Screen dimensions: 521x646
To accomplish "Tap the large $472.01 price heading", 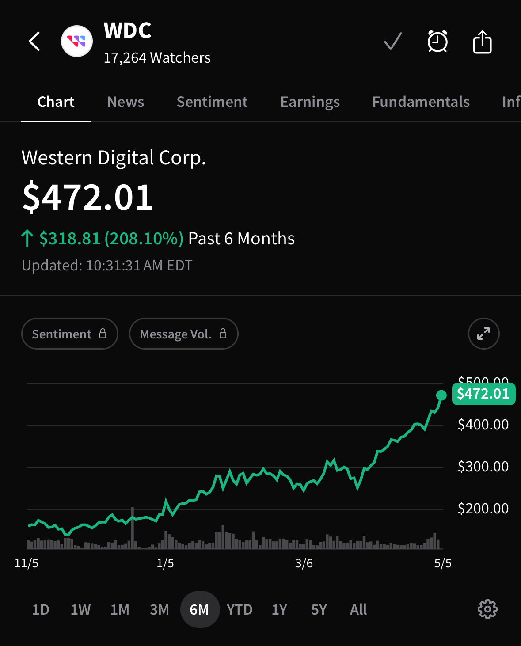I will pyautogui.click(x=88, y=198).
